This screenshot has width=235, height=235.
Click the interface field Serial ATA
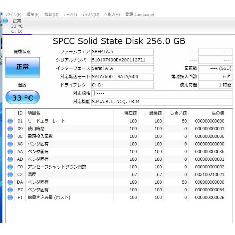tap(123, 69)
